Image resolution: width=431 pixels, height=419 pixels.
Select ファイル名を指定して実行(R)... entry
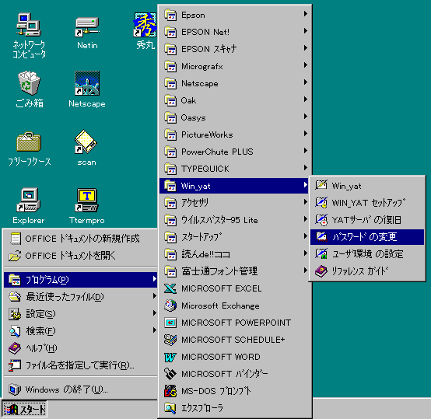tap(81, 365)
